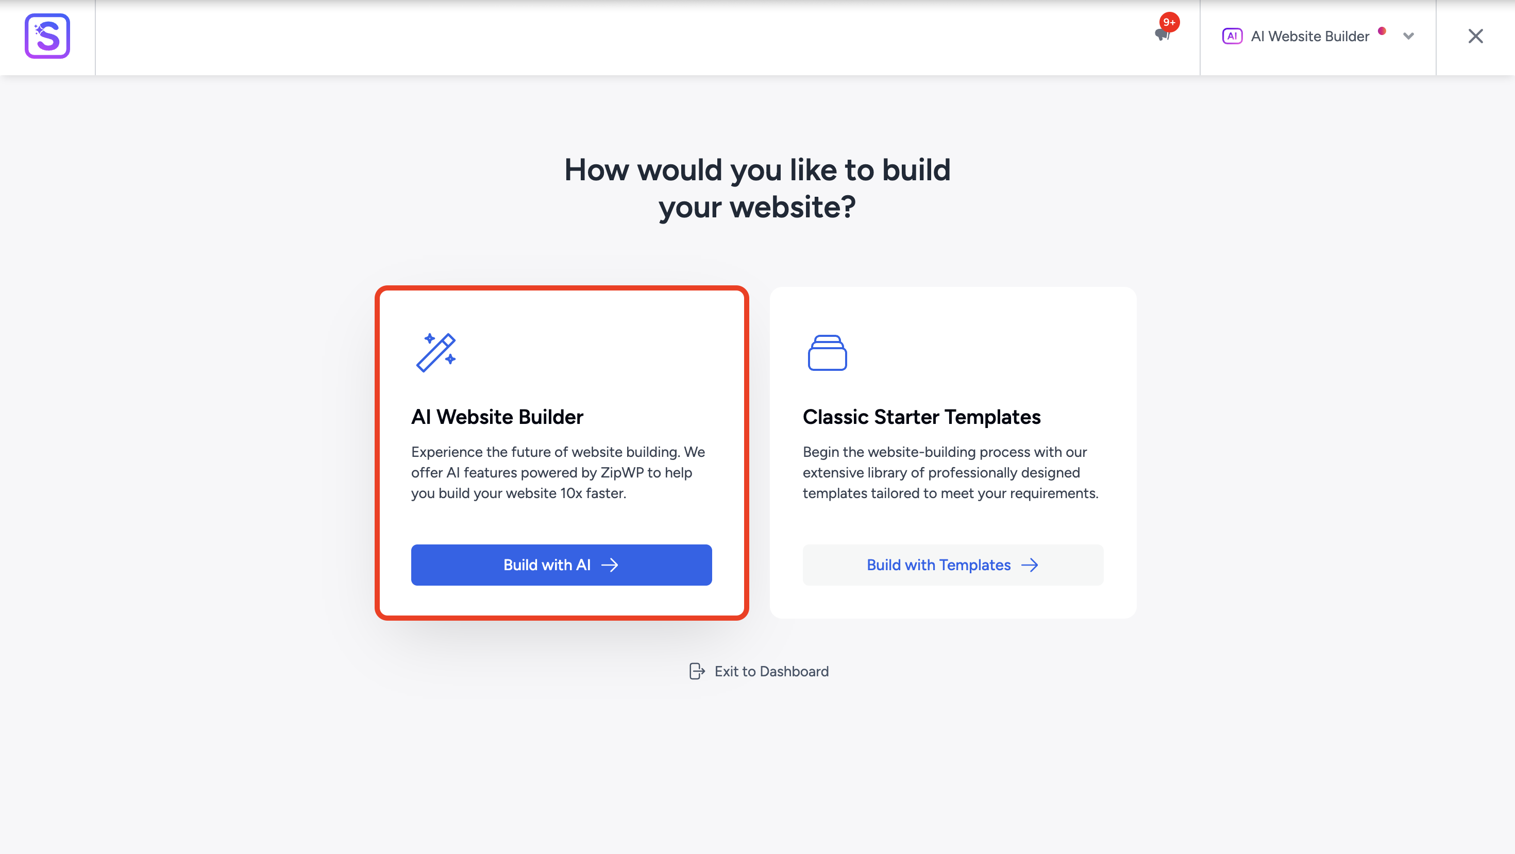Click the exit door icon beside Exit to Dashboard
Image resolution: width=1515 pixels, height=854 pixels.
tap(696, 671)
